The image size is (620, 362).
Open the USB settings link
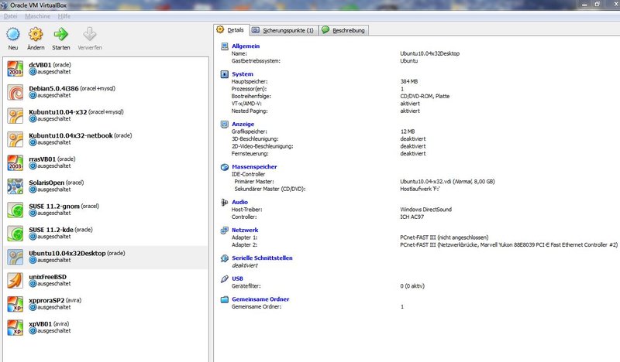[x=237, y=278]
